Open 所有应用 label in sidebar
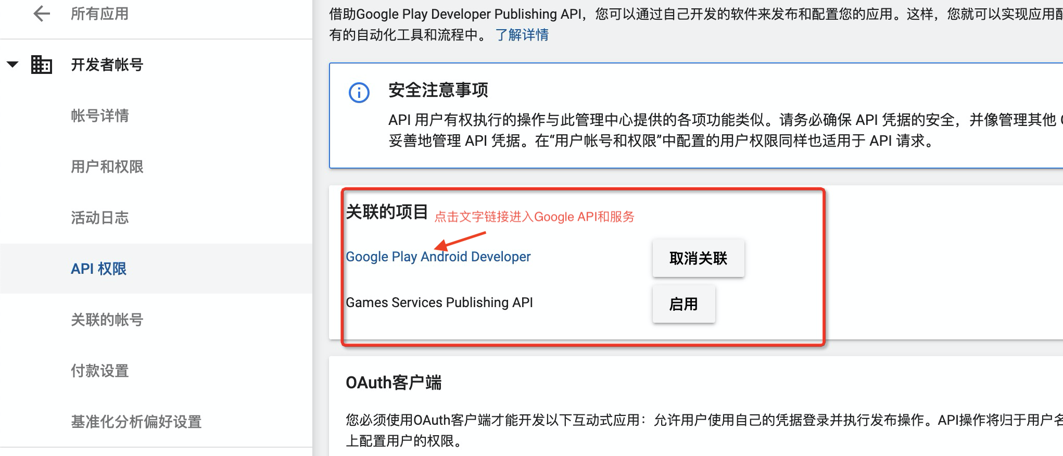1063x456 pixels. coord(99,14)
